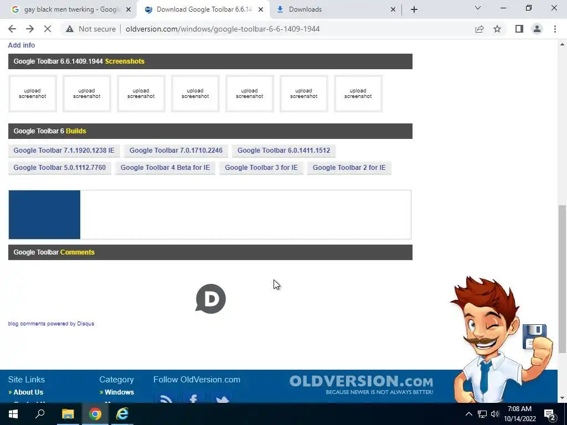The image size is (567, 425).
Task: Toggle the browser side panel
Action: [519, 29]
